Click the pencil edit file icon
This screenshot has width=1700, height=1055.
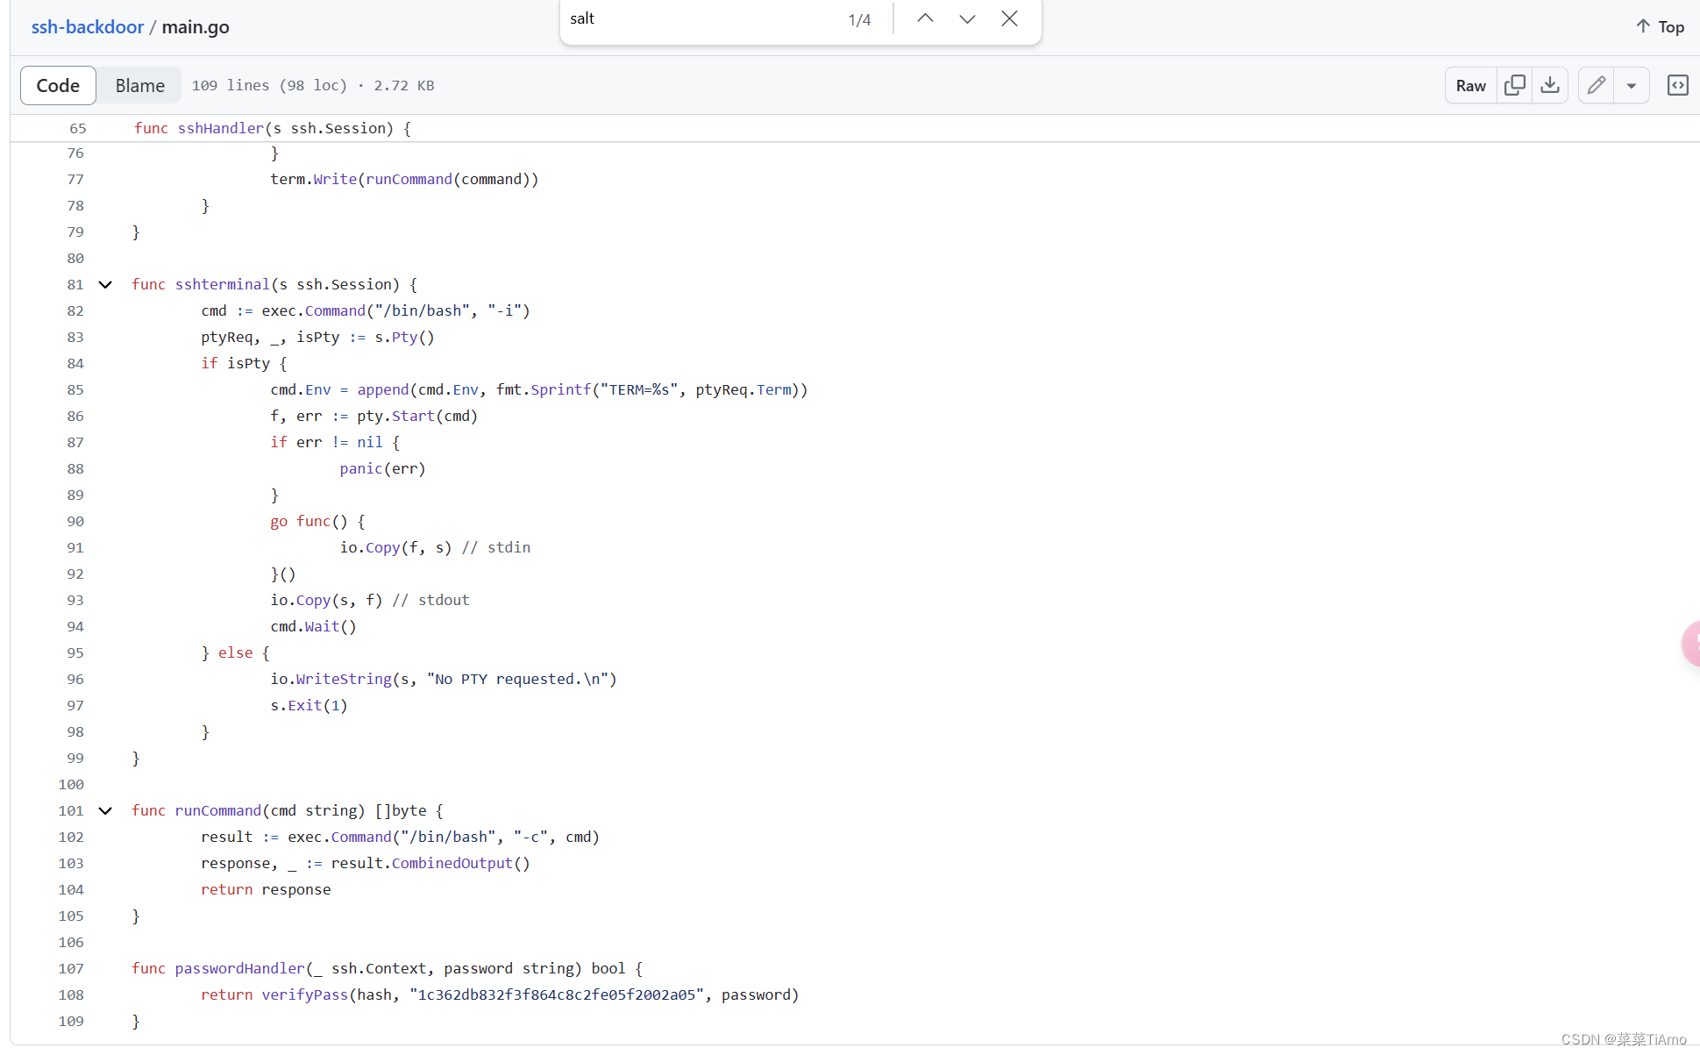tap(1597, 85)
